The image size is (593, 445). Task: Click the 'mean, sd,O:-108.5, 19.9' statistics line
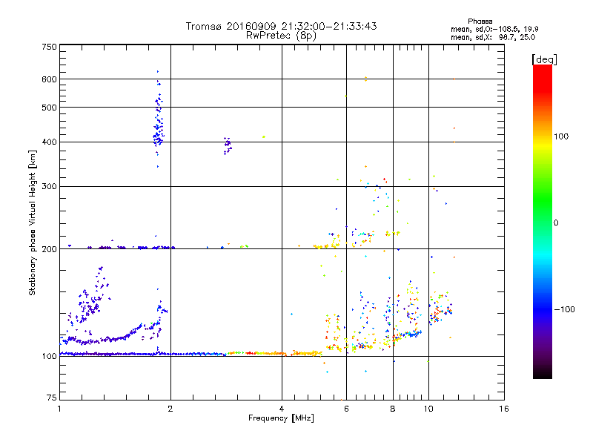point(494,29)
